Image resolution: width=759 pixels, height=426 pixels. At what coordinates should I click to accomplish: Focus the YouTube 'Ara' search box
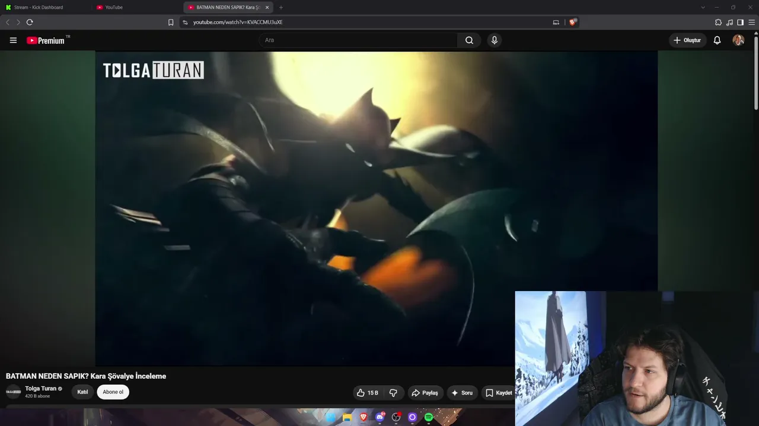358,40
